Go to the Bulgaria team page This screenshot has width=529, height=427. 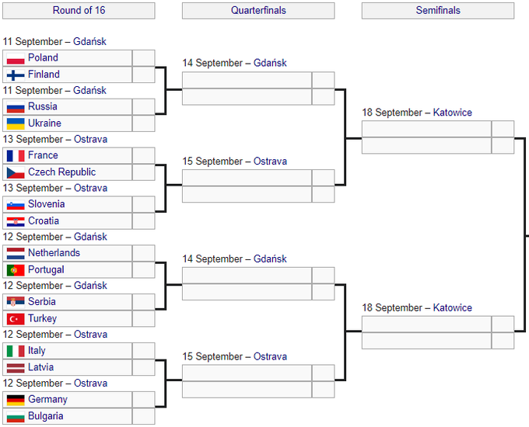(x=46, y=416)
